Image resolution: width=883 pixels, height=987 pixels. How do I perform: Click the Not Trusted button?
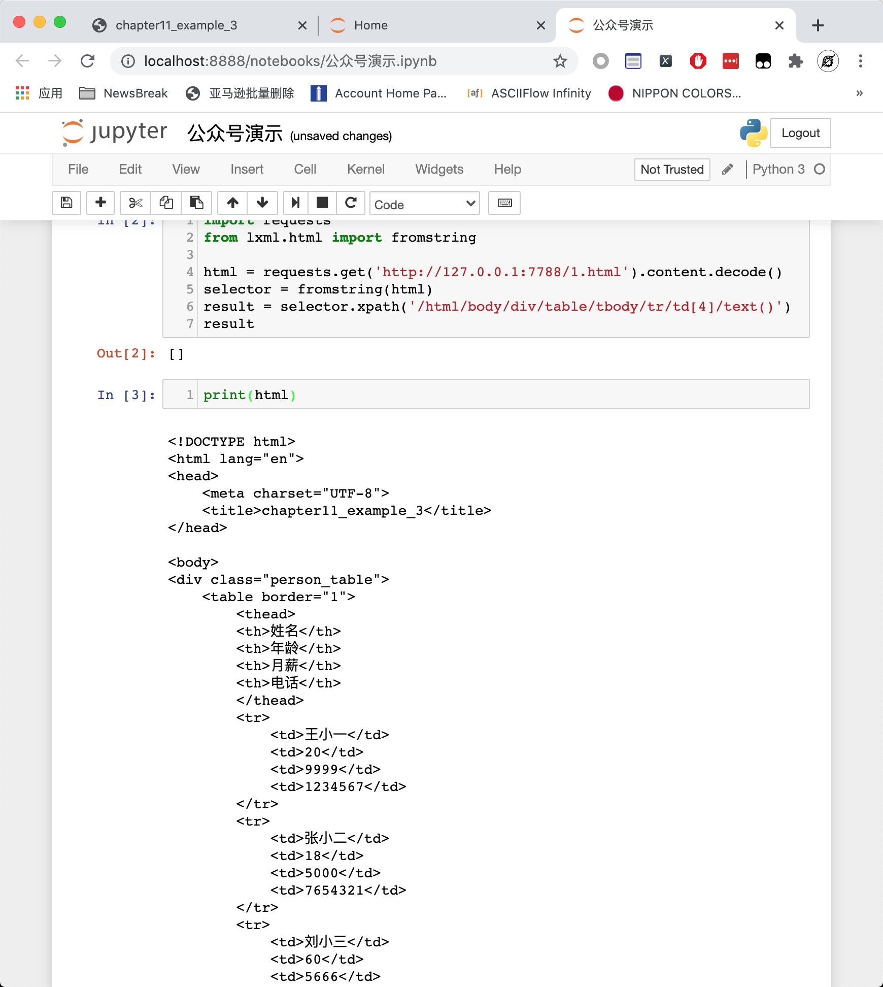point(672,170)
